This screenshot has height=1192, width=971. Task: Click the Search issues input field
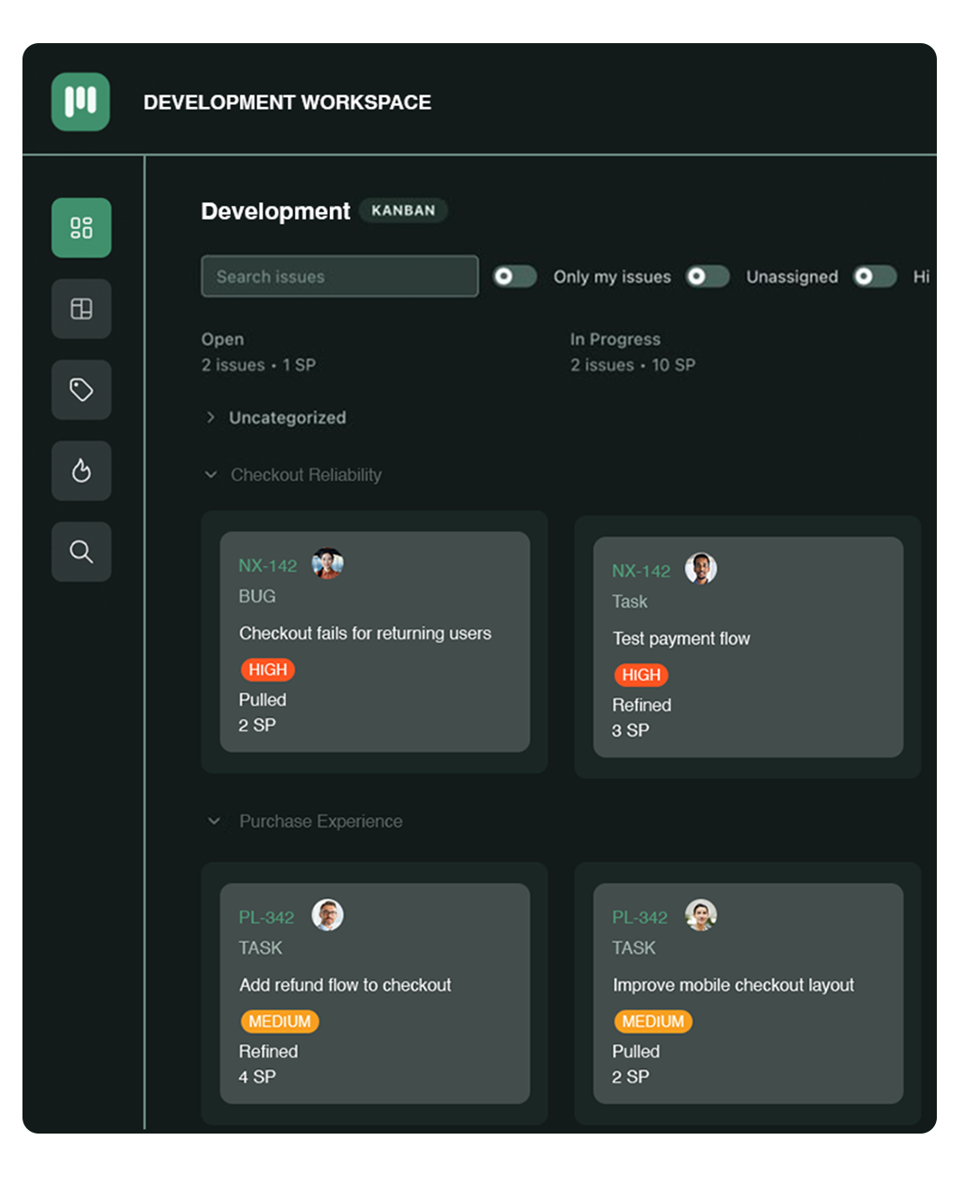click(x=339, y=276)
